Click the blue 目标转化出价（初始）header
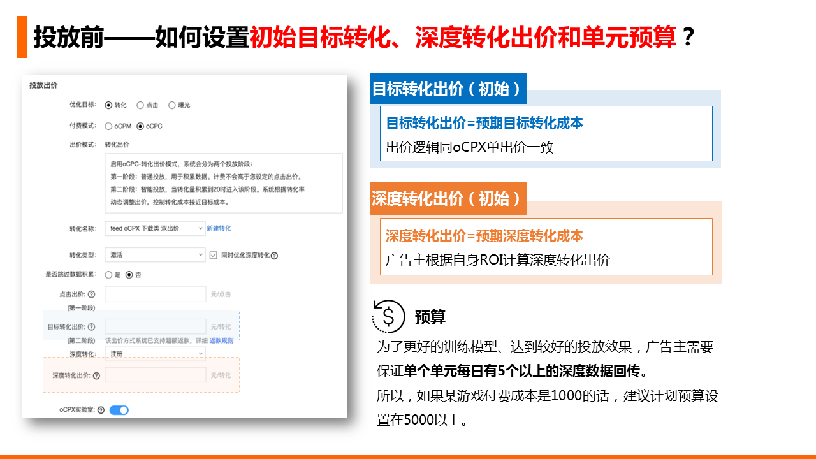The image size is (816, 459). [x=448, y=89]
